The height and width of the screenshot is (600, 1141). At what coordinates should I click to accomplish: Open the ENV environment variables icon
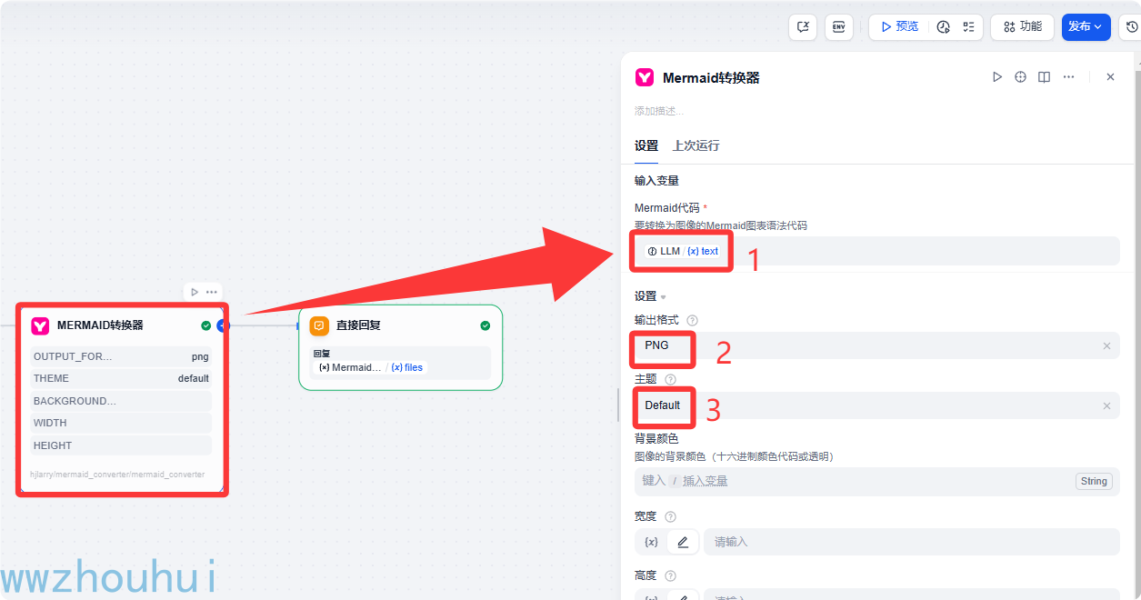pyautogui.click(x=839, y=27)
